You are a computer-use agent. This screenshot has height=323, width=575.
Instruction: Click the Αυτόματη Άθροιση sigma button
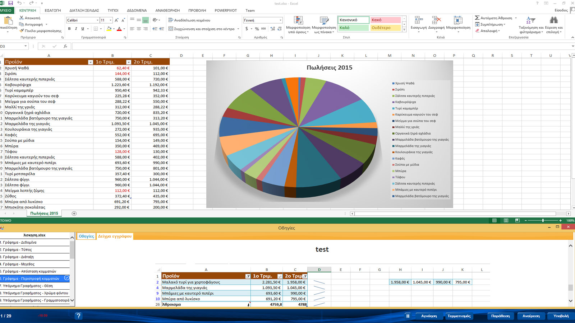[493, 18]
